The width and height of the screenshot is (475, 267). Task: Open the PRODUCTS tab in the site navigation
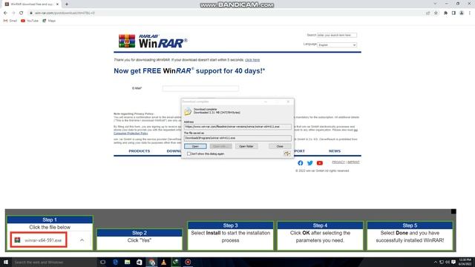(x=140, y=151)
